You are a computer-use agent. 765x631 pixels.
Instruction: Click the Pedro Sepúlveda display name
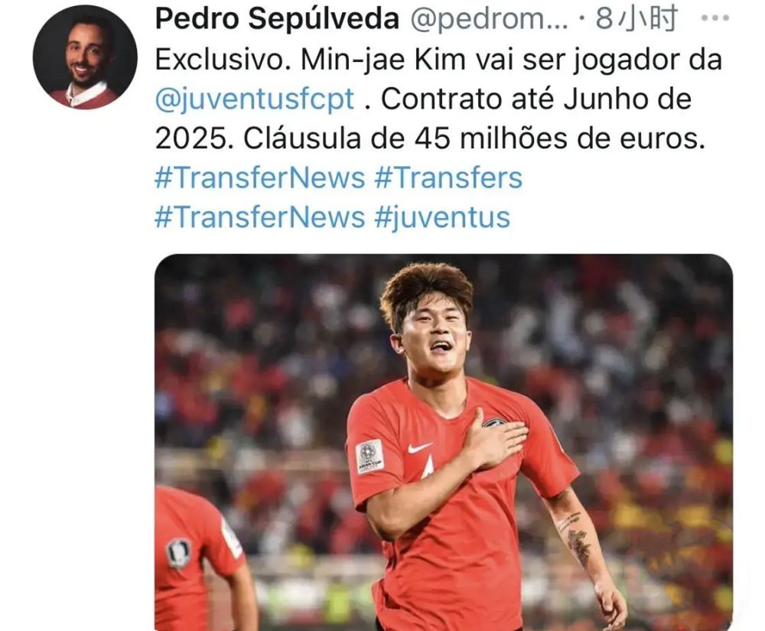pos(277,19)
